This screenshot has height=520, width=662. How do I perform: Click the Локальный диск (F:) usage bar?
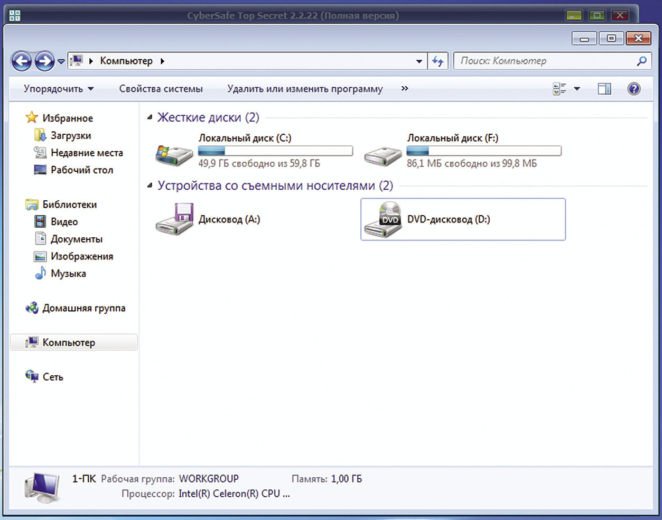pyautogui.click(x=484, y=151)
